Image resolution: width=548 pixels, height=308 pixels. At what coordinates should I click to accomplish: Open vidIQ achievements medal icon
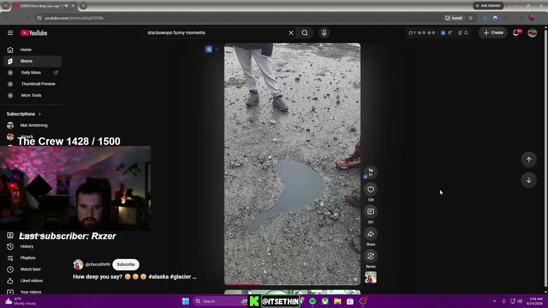(460, 33)
